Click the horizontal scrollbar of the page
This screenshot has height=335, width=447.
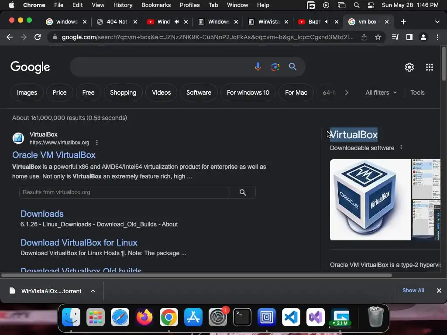(x=196, y=275)
